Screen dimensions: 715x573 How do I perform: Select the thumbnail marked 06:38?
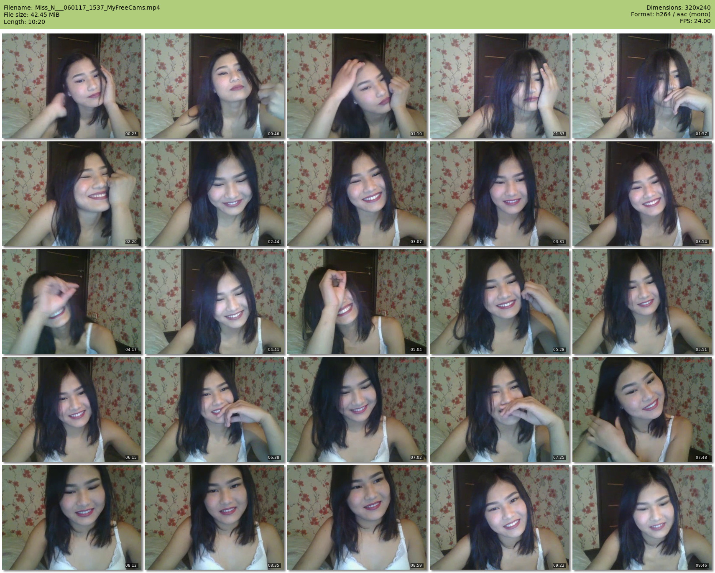[x=214, y=409]
